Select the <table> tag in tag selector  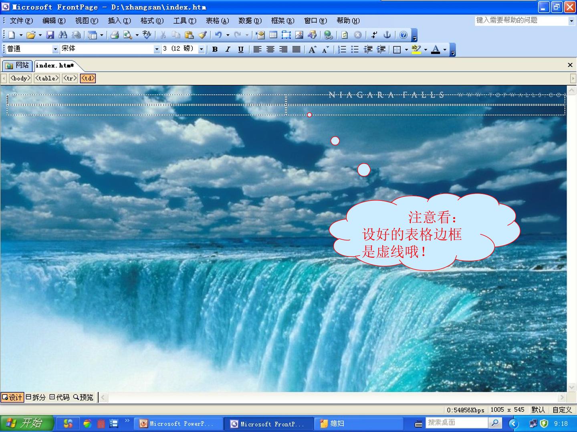47,78
